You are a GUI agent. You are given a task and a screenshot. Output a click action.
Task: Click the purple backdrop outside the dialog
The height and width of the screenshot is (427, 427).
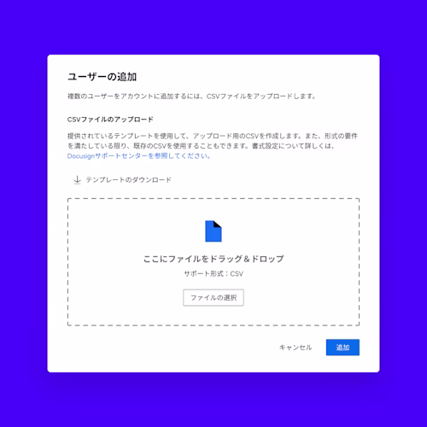(213, 26)
